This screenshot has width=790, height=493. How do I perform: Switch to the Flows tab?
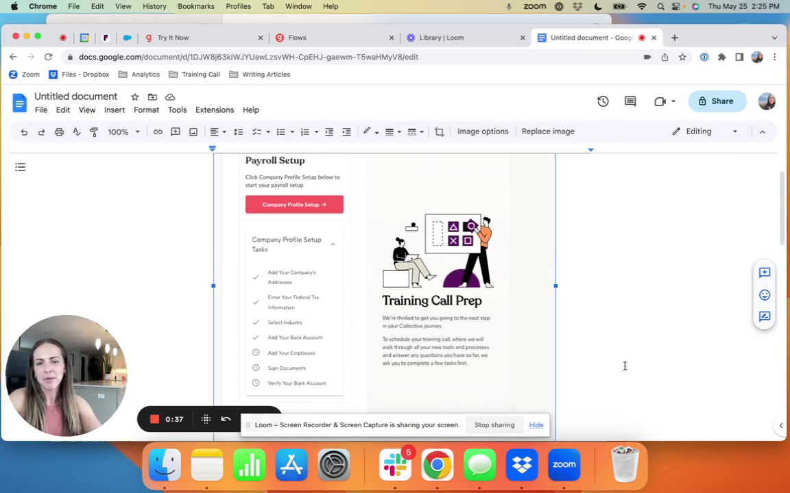(x=335, y=38)
